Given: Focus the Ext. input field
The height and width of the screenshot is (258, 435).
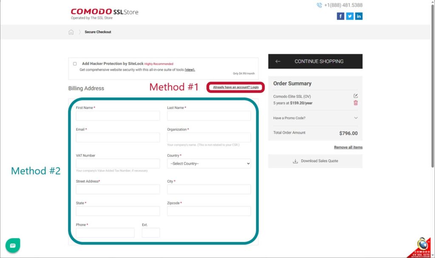Looking at the screenshot, I should pos(151,233).
